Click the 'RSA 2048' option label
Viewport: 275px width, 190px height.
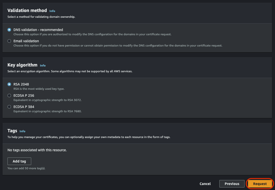click(21, 84)
